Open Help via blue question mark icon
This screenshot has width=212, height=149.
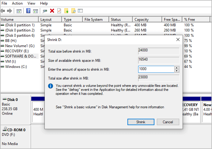[28, 11]
